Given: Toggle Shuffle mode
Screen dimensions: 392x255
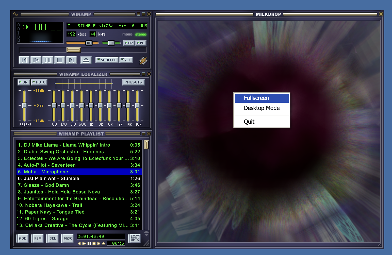Looking at the screenshot, I should click(107, 60).
